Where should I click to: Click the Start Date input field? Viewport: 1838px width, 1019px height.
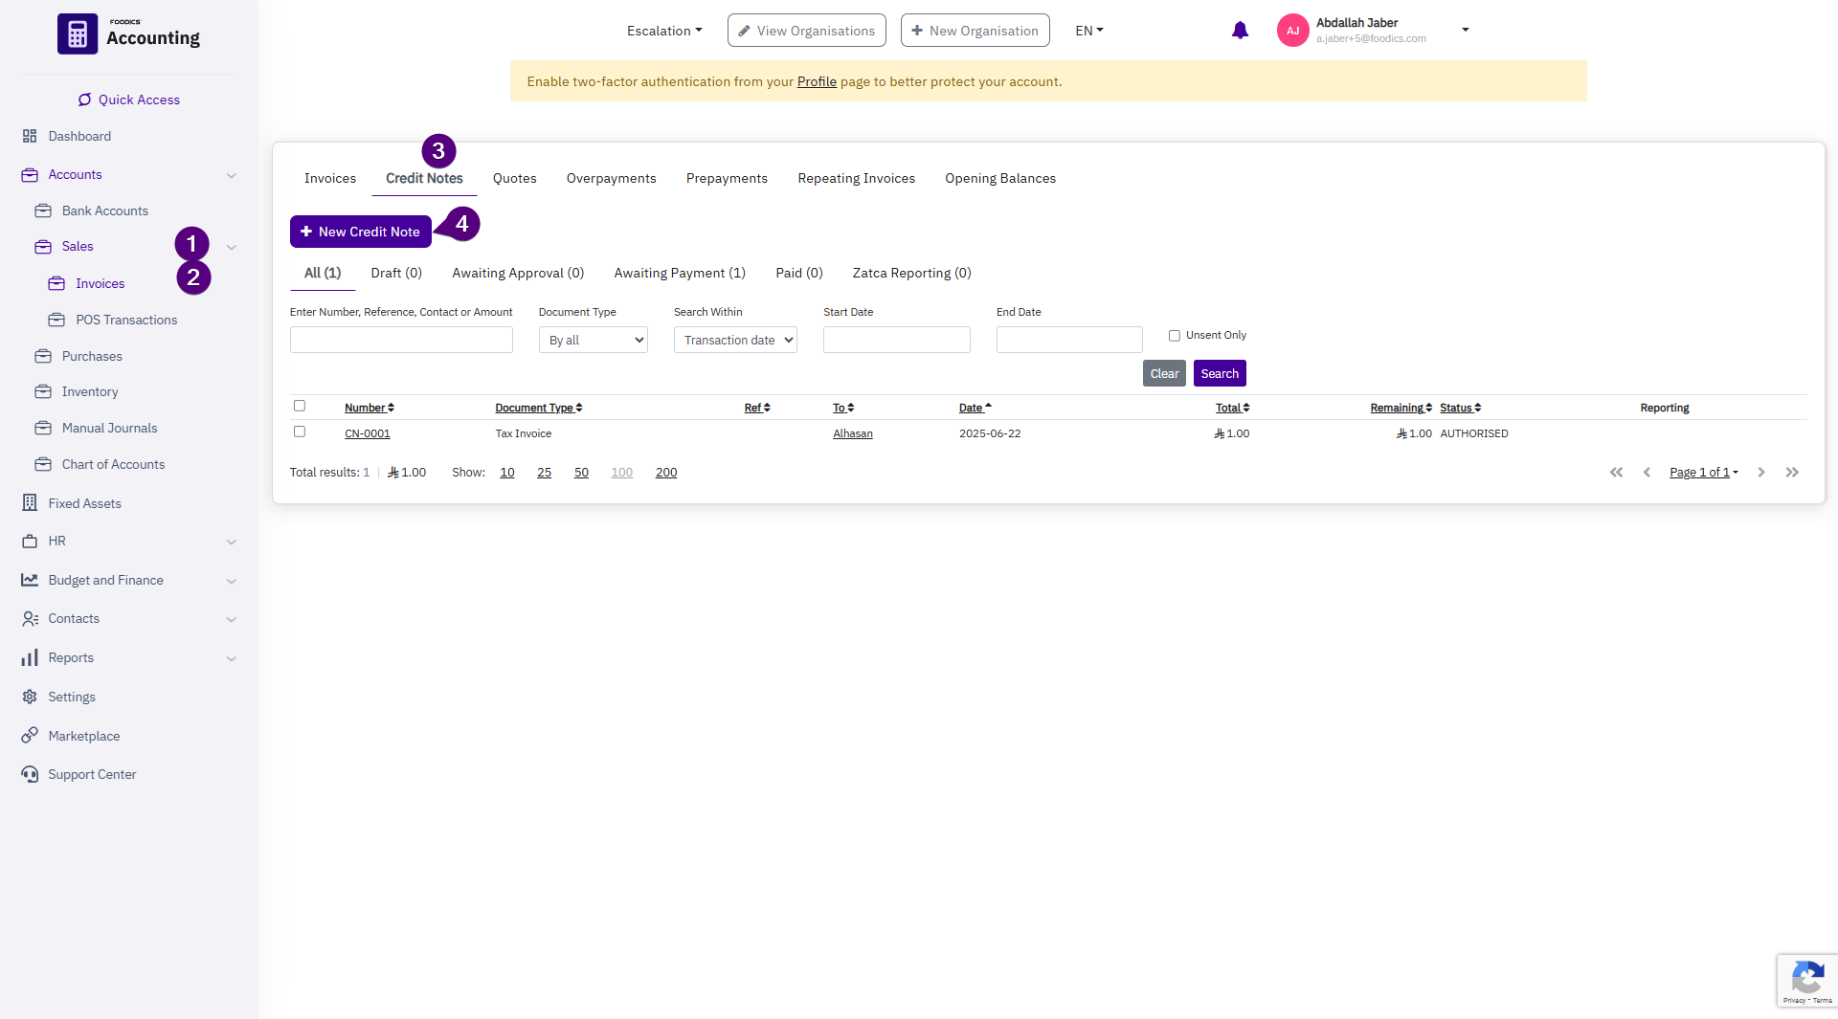tap(896, 340)
